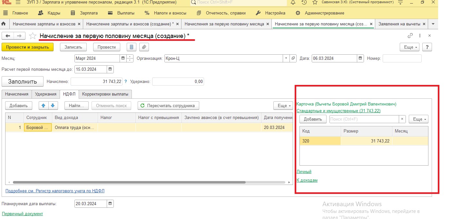Move row down with blue arrow
Viewport: 451px width, 219px height.
[x=53, y=105]
